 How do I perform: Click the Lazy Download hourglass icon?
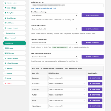click(x=5, y=38)
